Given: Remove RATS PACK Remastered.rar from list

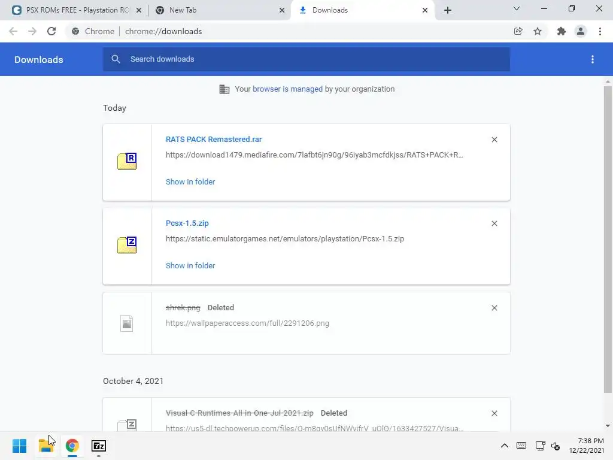Looking at the screenshot, I should coord(494,140).
